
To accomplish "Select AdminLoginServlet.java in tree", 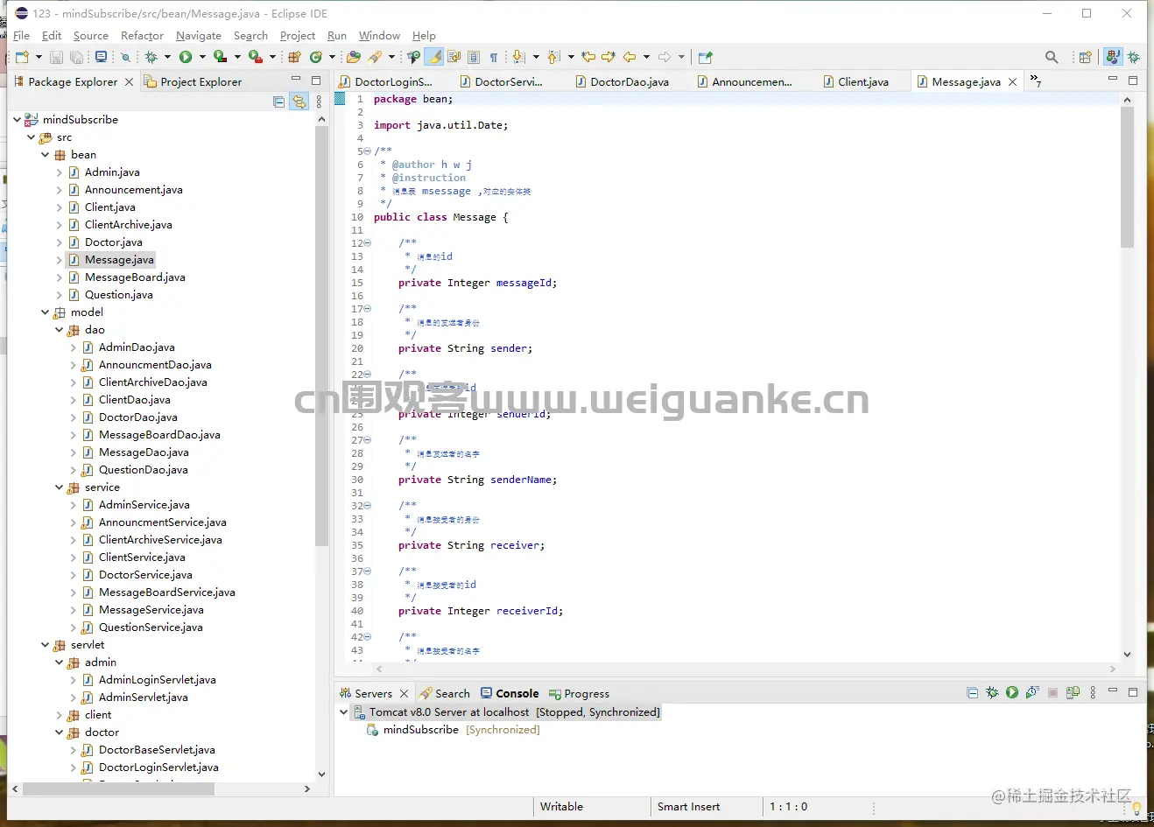I will coord(157,679).
